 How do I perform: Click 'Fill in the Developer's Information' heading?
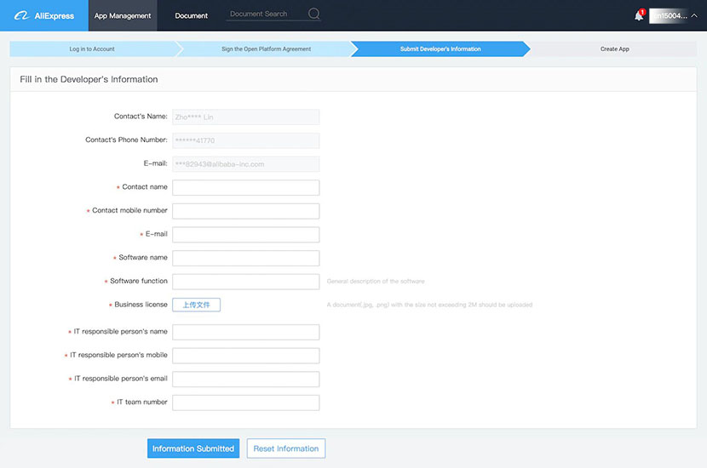[x=89, y=79]
